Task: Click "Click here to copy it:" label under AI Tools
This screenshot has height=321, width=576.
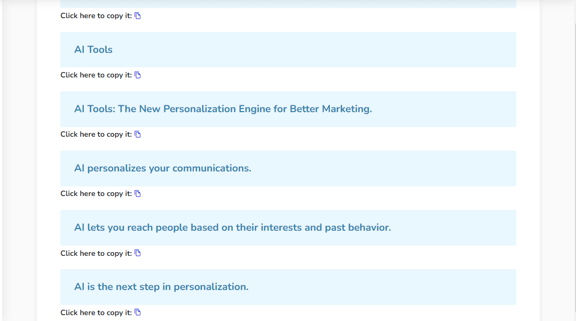Action: tap(96, 75)
